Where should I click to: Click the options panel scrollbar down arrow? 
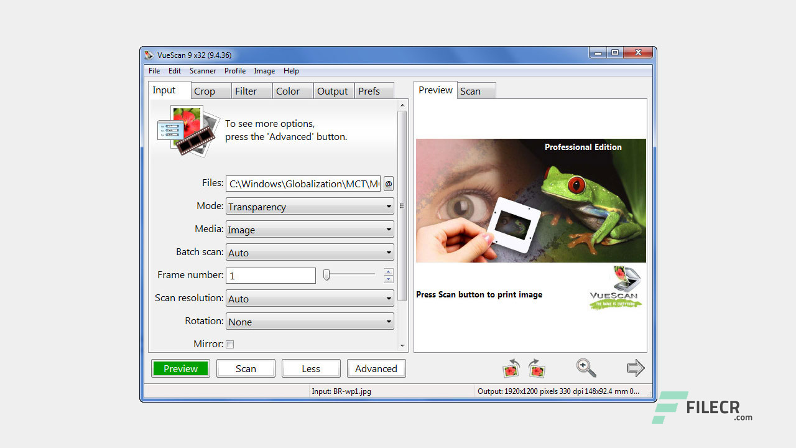pos(402,346)
